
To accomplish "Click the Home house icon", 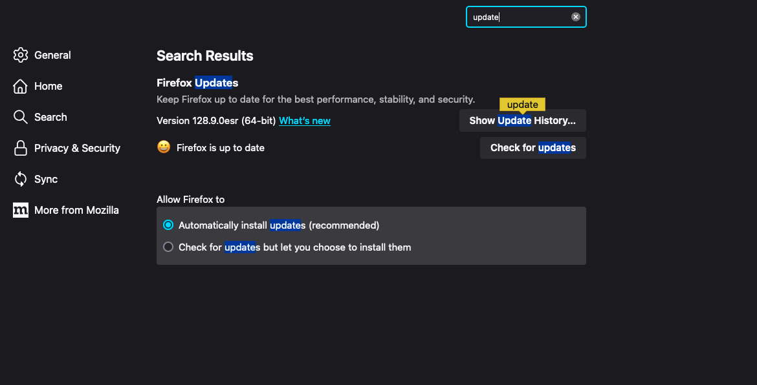I will click(x=20, y=87).
